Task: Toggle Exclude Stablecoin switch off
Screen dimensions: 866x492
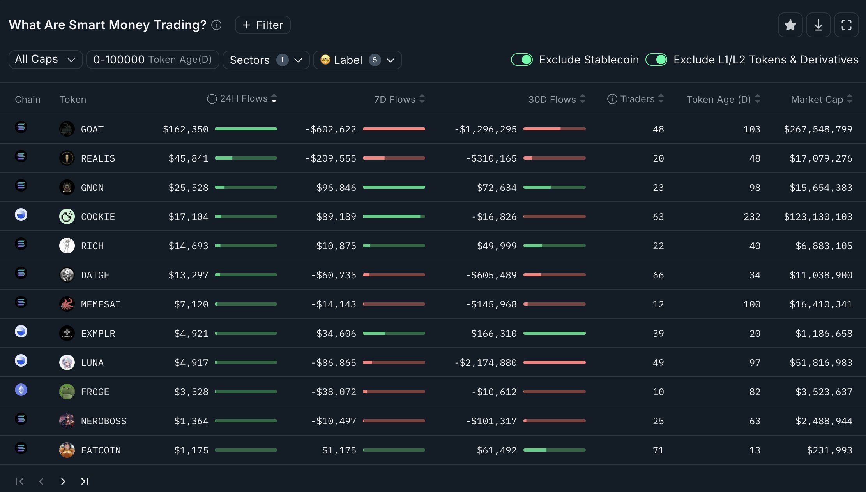Action: tap(521, 59)
